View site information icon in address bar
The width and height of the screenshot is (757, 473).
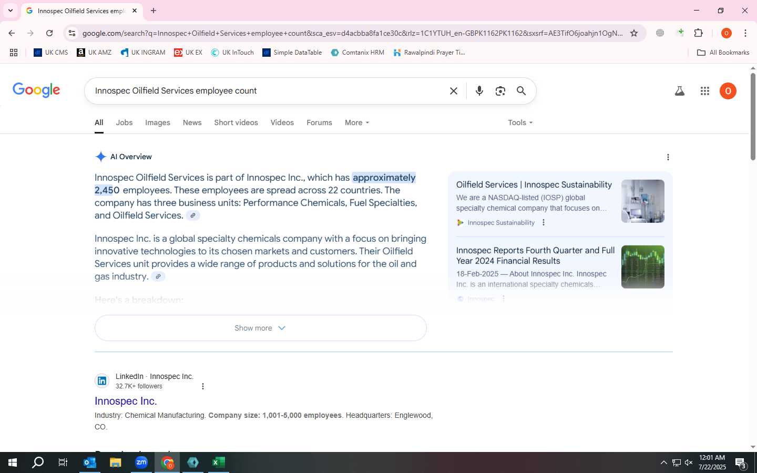[x=72, y=33]
